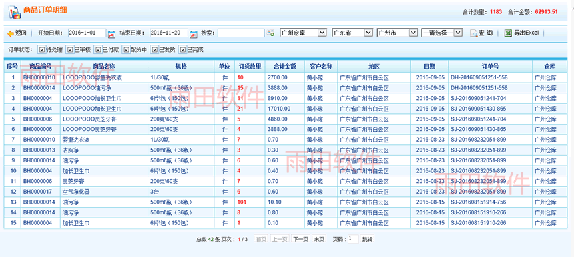Click the 订单号 column header
574x257 pixels.
pyautogui.click(x=490, y=67)
